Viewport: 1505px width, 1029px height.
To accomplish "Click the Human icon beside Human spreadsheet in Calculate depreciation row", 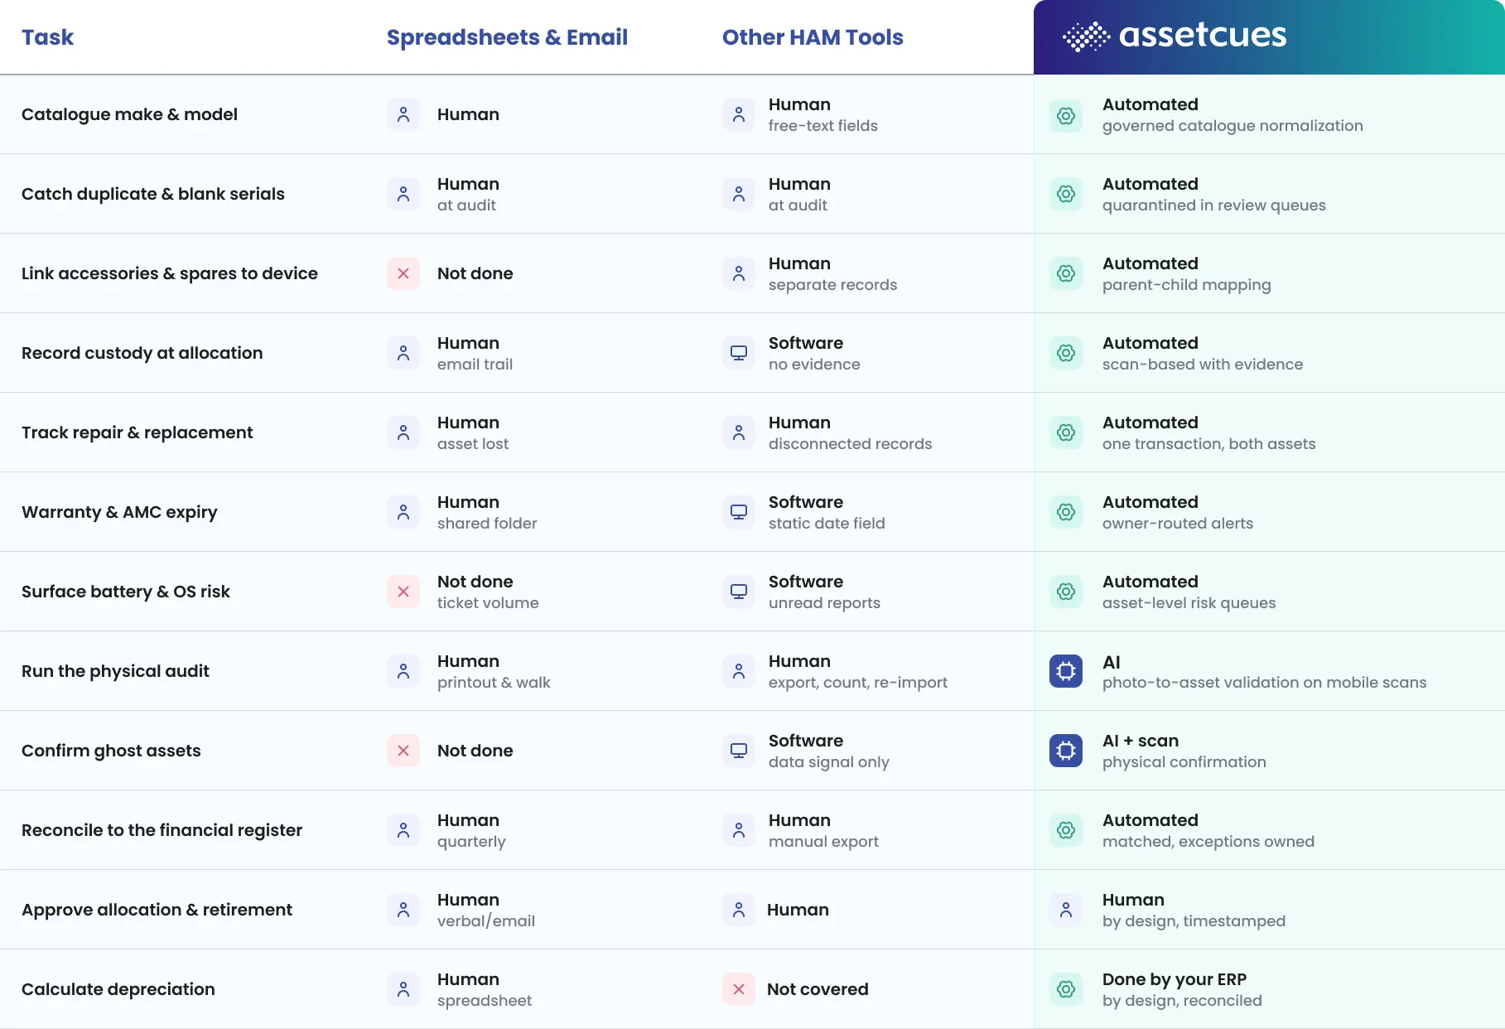I will [403, 989].
